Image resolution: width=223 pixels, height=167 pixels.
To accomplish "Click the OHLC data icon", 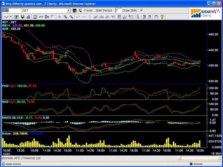I will [x=41, y=17].
